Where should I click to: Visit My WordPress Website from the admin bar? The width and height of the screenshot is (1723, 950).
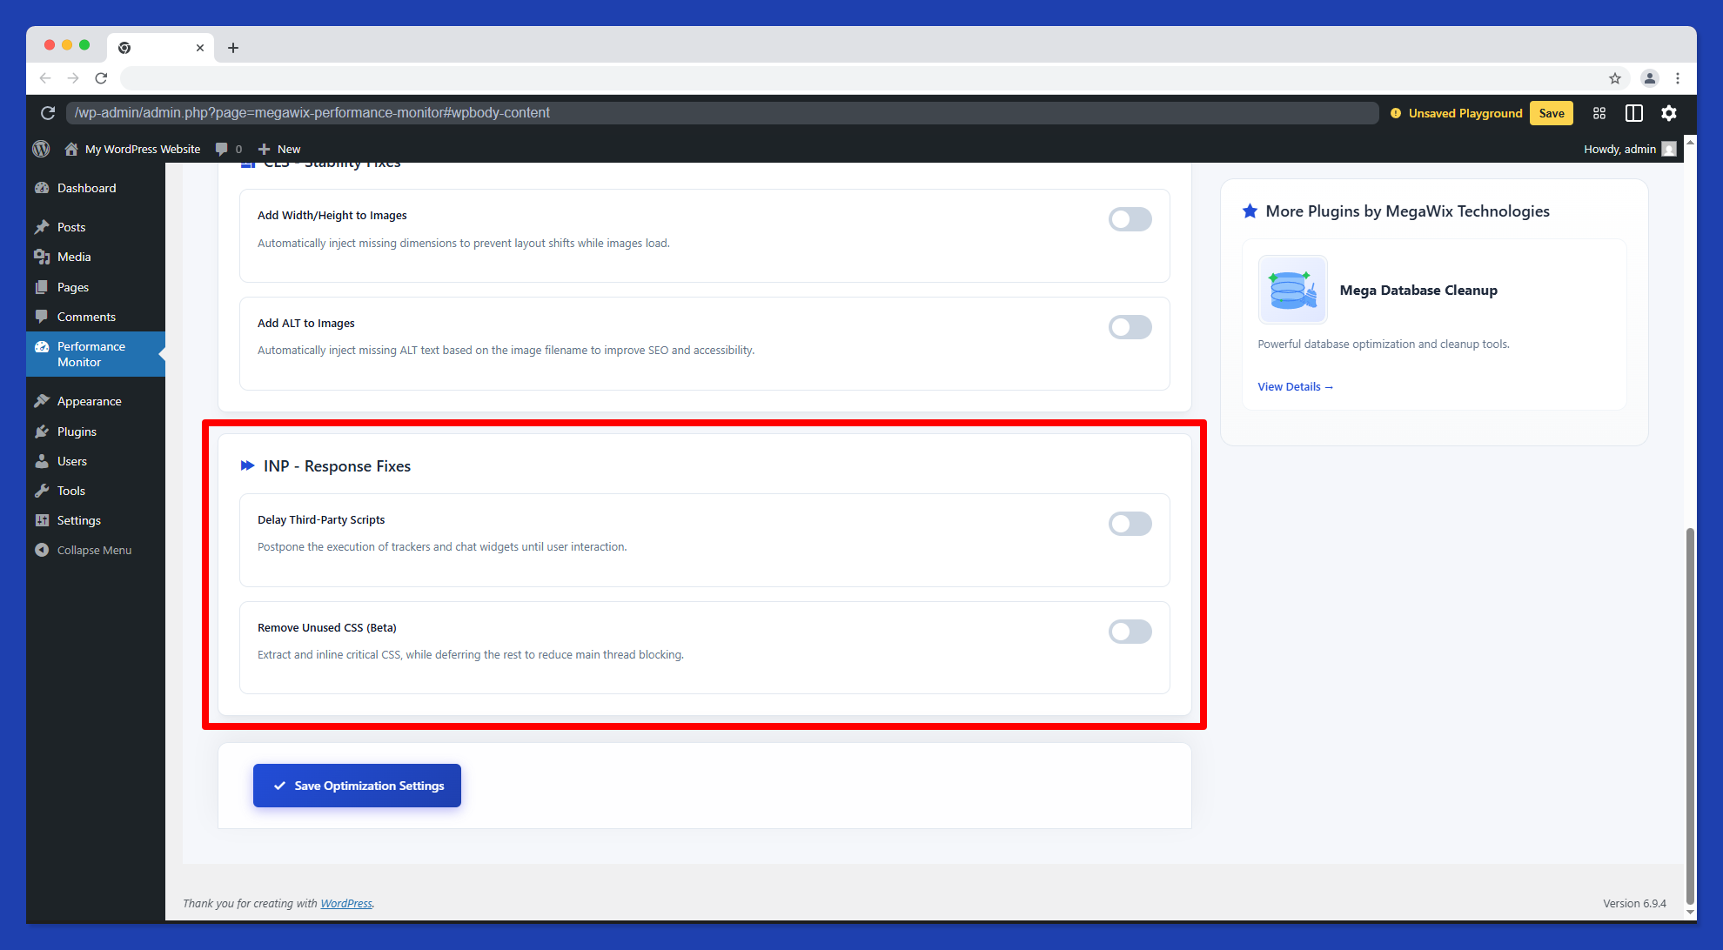[142, 149]
